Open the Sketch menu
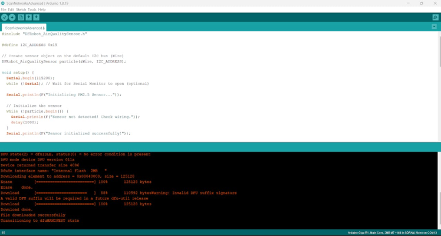 point(21,9)
